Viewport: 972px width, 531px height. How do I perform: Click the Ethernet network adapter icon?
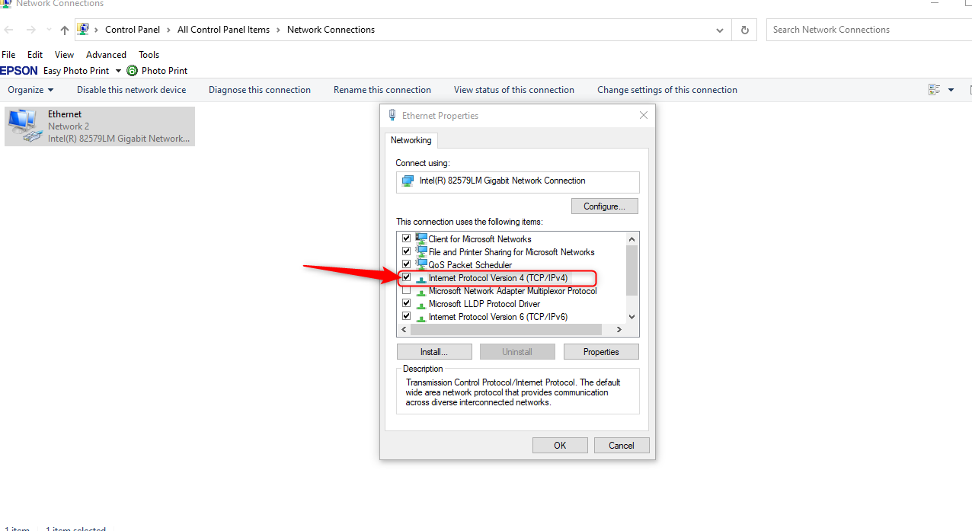point(24,126)
